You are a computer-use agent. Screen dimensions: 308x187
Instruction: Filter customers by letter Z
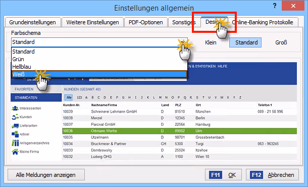tap(240, 98)
